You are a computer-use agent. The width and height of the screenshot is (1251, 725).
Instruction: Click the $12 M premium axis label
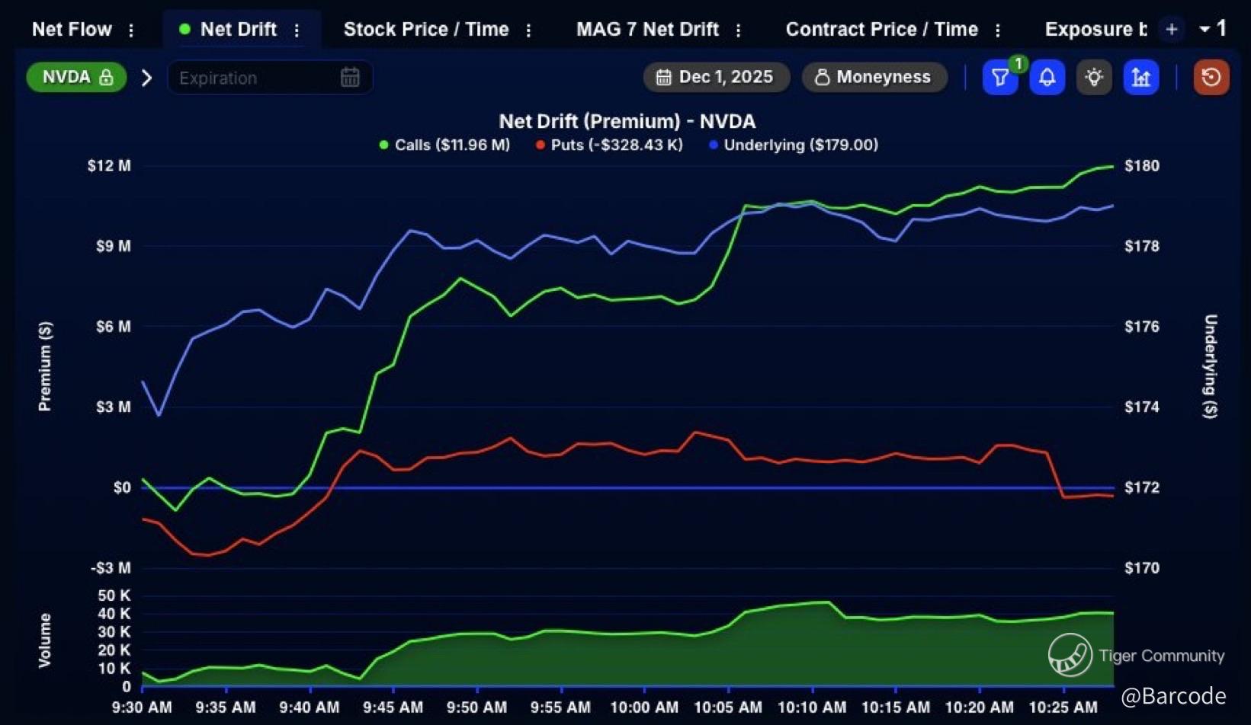point(109,166)
